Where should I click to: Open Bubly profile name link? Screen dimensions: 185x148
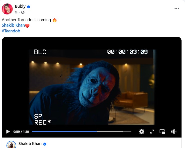[20, 6]
